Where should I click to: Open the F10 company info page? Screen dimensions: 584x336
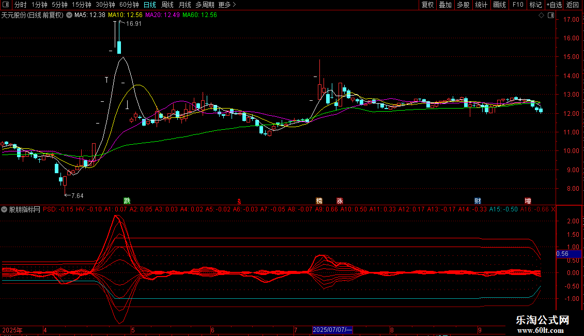coord(517,5)
